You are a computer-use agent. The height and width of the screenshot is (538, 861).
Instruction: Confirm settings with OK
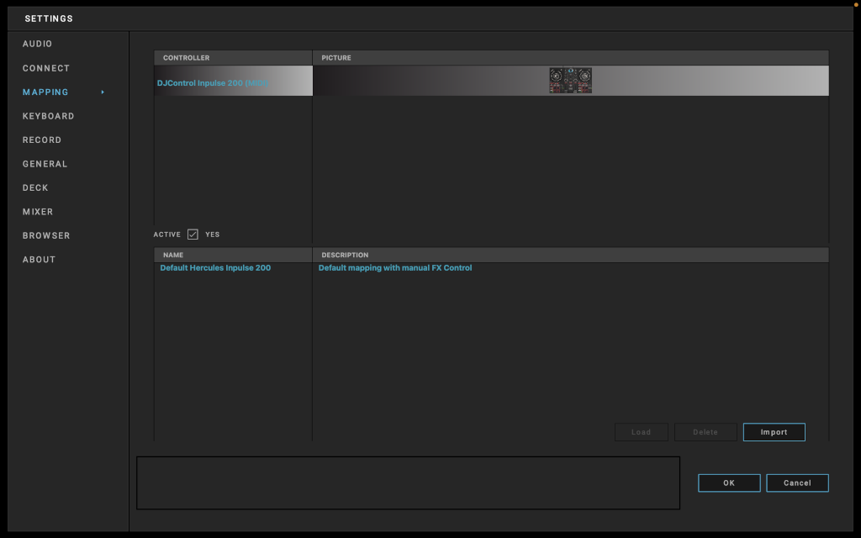(x=729, y=483)
